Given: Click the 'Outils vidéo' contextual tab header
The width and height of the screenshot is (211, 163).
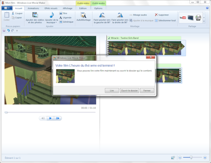Looking at the screenshot, I should tap(83, 3).
